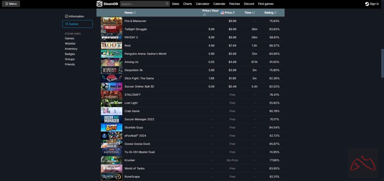Sort table by Time column
The height and width of the screenshot is (181, 384).
tap(249, 13)
